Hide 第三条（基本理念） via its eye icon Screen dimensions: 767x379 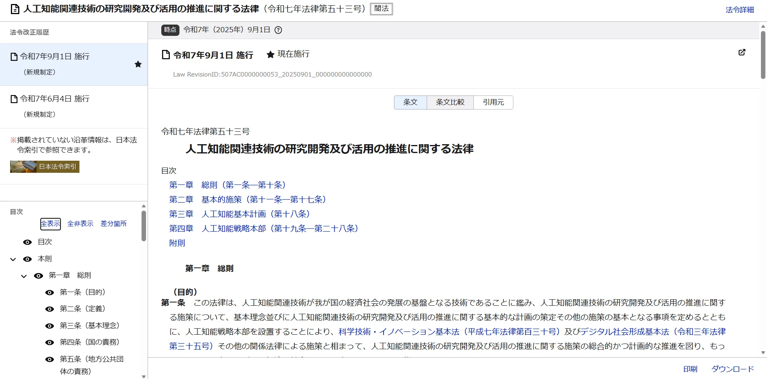click(x=50, y=326)
